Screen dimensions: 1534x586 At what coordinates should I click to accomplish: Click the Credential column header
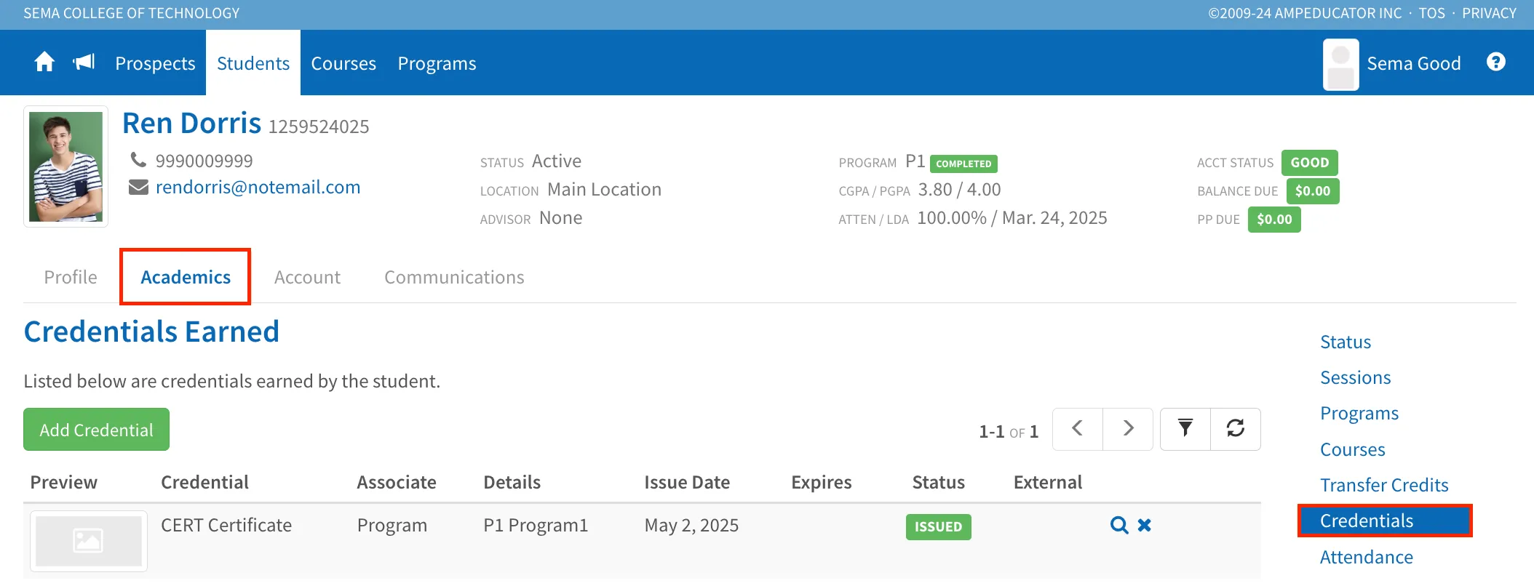click(204, 482)
